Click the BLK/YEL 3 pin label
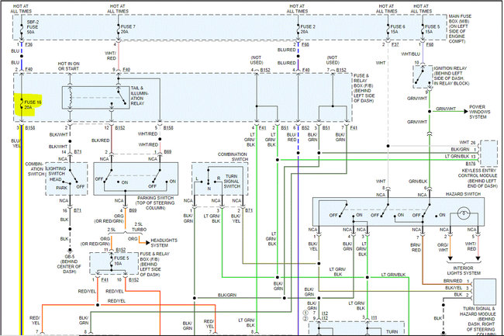The width and height of the screenshot is (504, 336). click(x=457, y=288)
